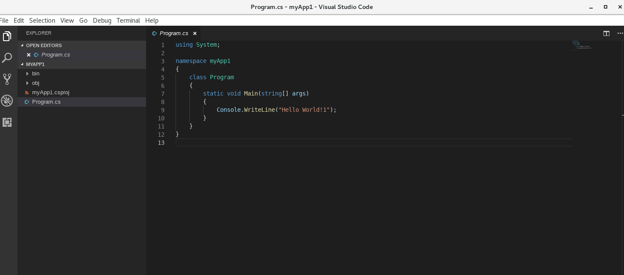Screen dimensions: 624x275
Task: Open the Edit menu
Action: (19, 20)
